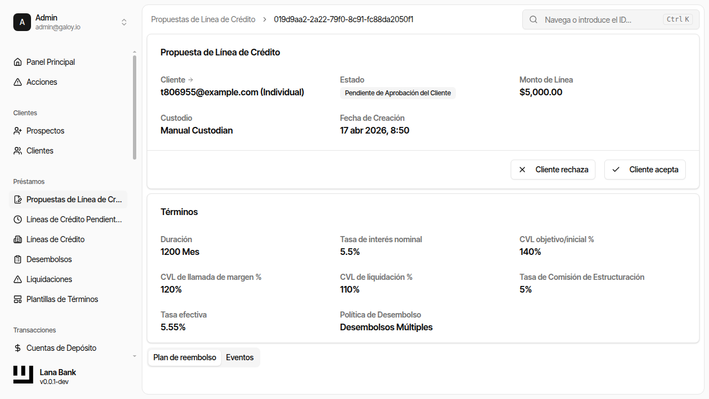
Task: Click the Líneas de Crédito Pendientes clock icon
Action: coord(18,219)
